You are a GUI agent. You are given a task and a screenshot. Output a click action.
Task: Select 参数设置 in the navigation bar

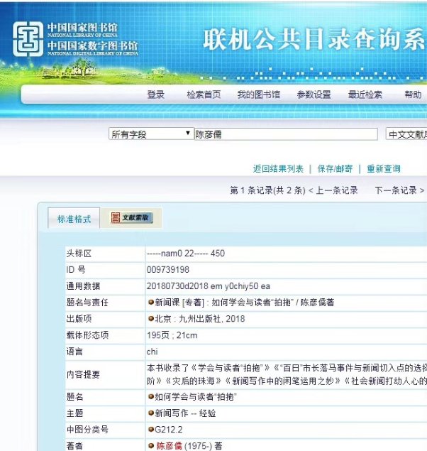click(314, 95)
